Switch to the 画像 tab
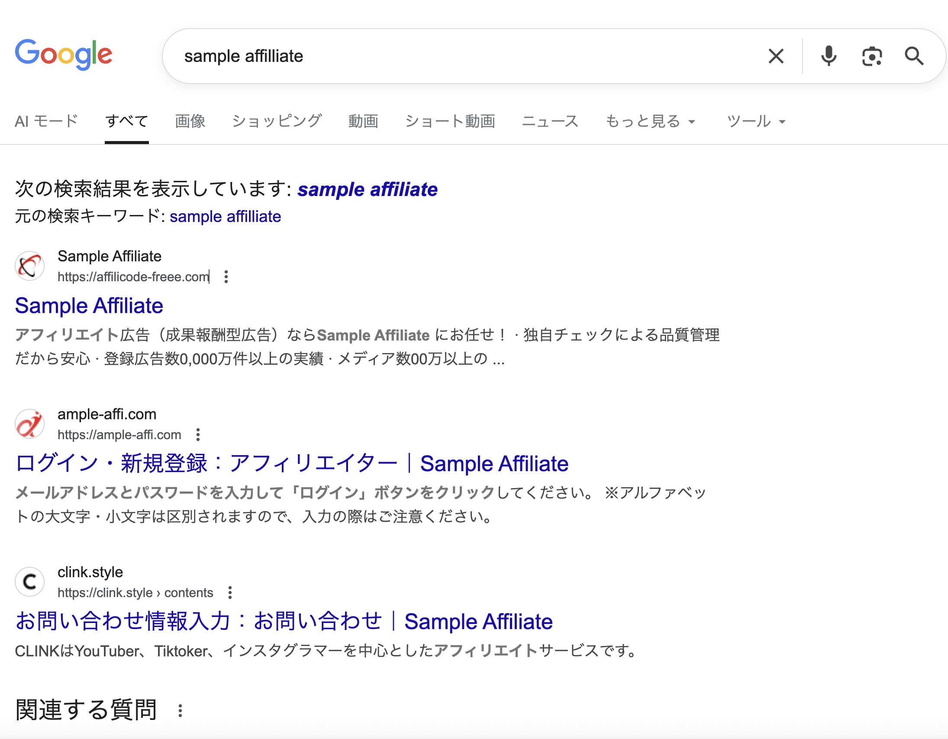The image size is (948, 739). point(190,122)
